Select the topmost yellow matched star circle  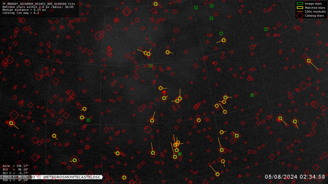click(156, 4)
